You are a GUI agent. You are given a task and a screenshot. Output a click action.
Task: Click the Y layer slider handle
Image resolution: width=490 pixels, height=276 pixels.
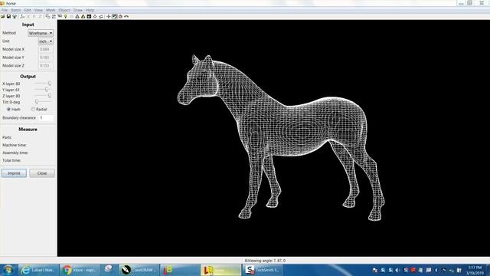pyautogui.click(x=47, y=90)
